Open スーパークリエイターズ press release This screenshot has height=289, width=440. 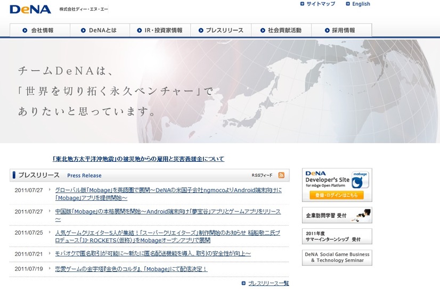pos(167,237)
